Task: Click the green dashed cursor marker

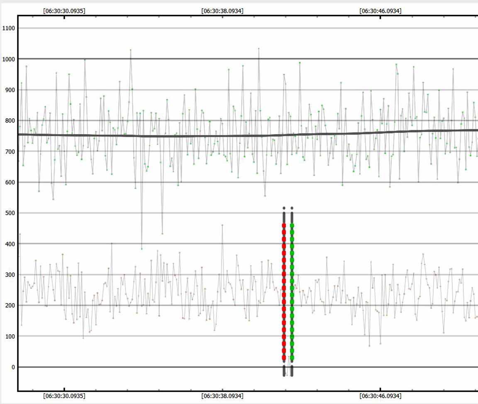Action: pos(292,292)
